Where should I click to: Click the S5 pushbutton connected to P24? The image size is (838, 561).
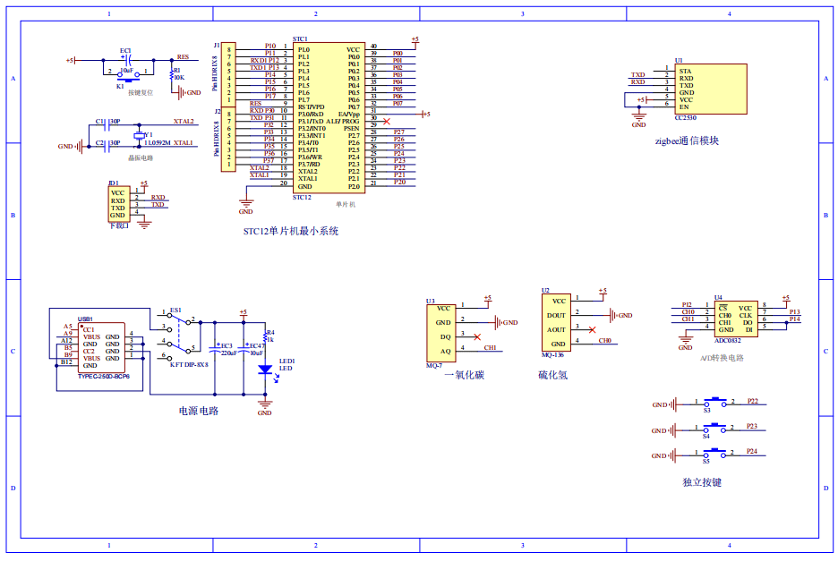pos(714,454)
